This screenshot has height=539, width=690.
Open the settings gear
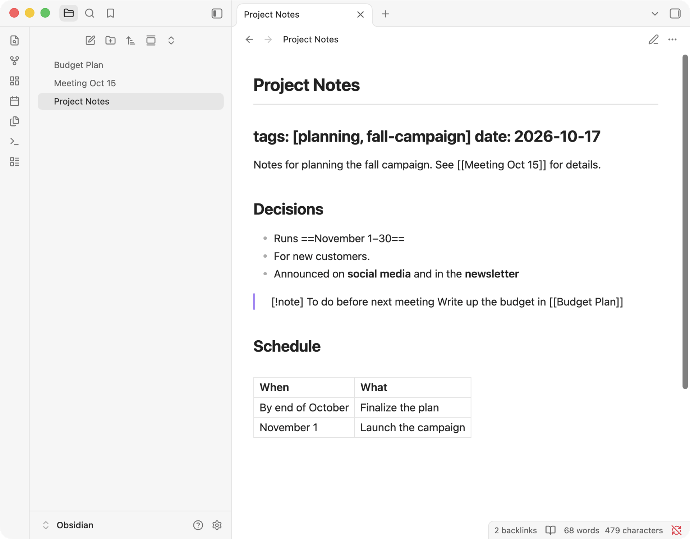point(217,525)
